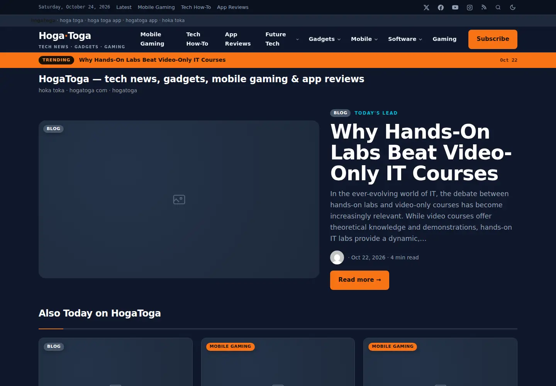Image resolution: width=556 pixels, height=386 pixels.
Task: Click image placeholder icon in lead article
Action: [x=179, y=200]
